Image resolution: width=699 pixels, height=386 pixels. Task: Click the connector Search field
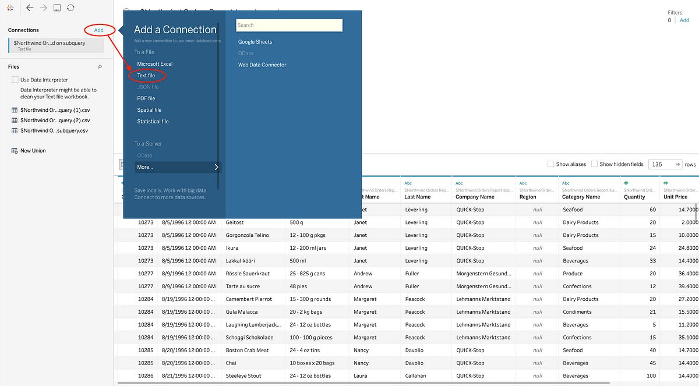pyautogui.click(x=289, y=25)
